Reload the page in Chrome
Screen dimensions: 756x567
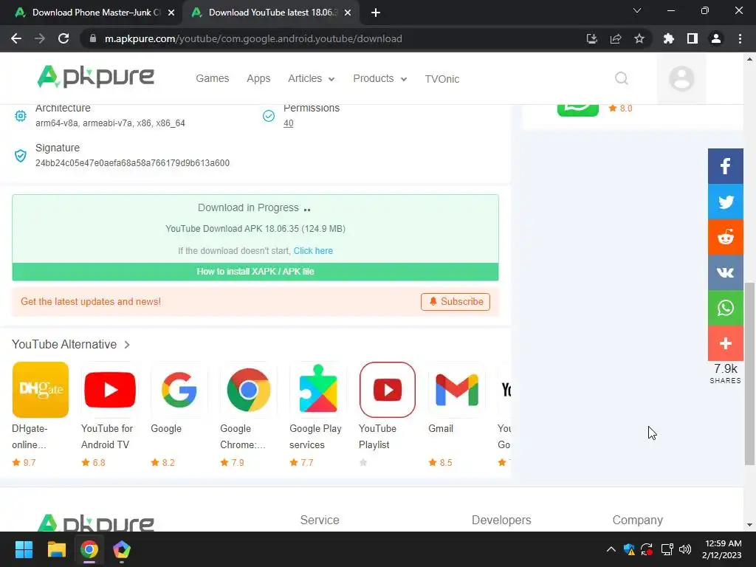pos(63,38)
